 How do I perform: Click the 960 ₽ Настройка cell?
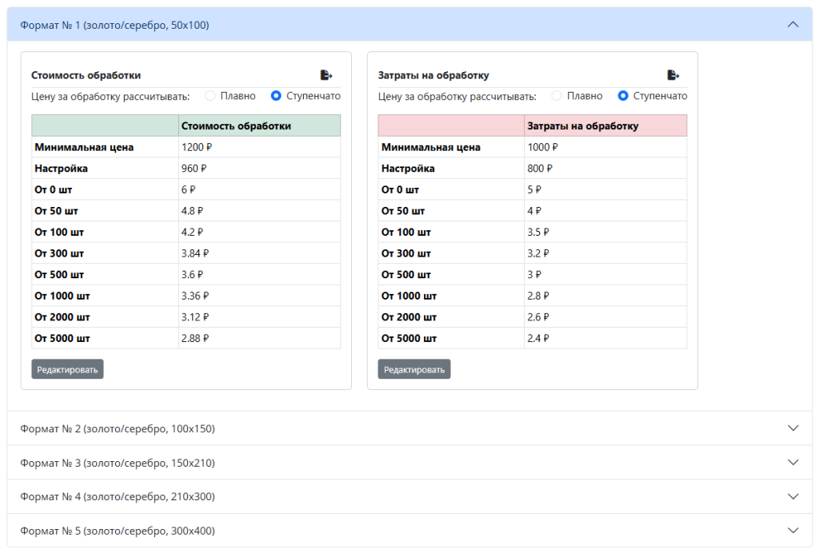(x=259, y=169)
